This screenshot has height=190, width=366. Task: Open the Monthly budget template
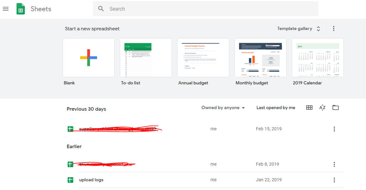pyautogui.click(x=260, y=57)
